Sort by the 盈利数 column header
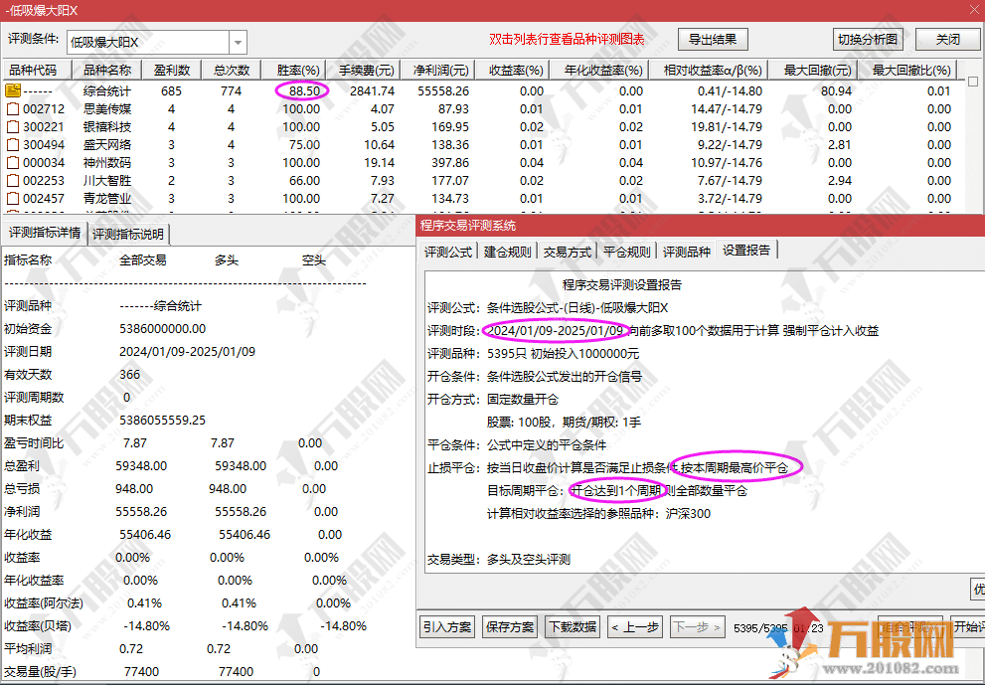Screen dimensions: 985x685 172,70
